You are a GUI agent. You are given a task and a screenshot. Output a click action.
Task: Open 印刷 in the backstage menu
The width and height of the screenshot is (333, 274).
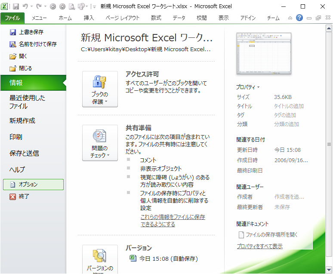point(16,137)
